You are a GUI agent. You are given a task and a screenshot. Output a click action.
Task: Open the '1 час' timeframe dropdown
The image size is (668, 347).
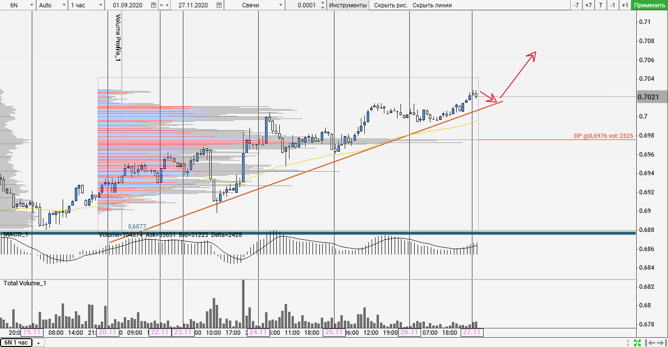tap(100, 5)
